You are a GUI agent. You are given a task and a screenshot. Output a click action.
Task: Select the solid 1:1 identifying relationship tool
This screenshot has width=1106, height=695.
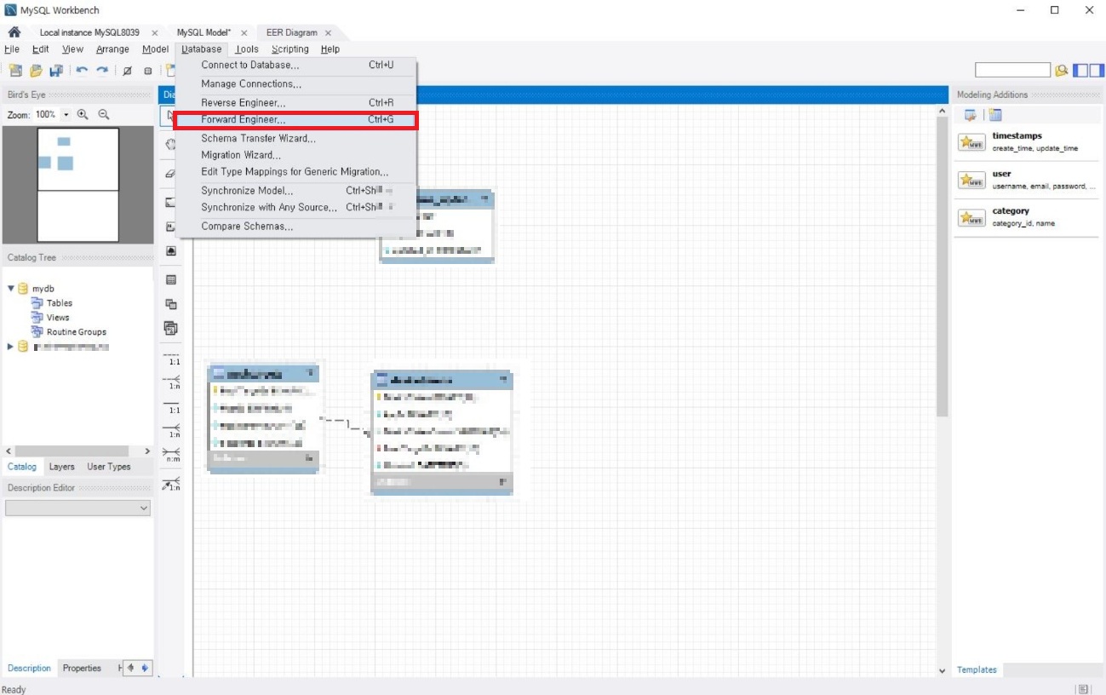point(171,406)
